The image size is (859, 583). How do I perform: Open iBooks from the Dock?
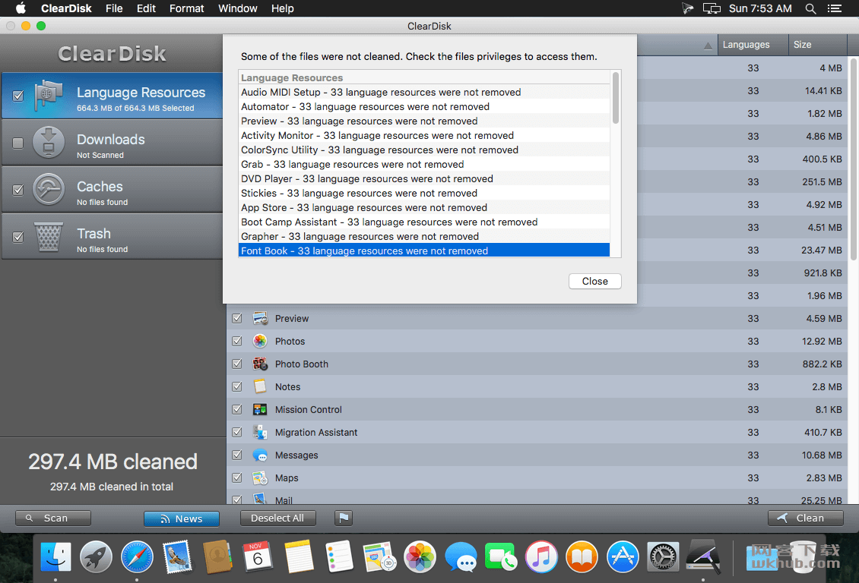[x=582, y=557]
